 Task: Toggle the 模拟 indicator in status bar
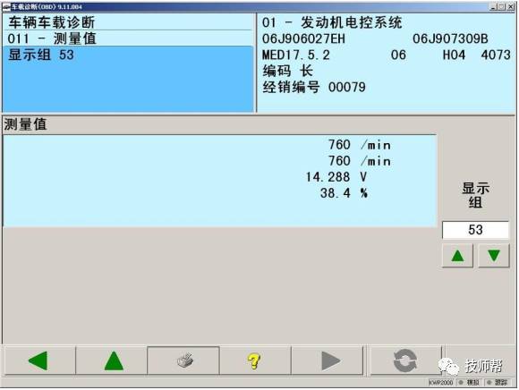pyautogui.click(x=470, y=383)
